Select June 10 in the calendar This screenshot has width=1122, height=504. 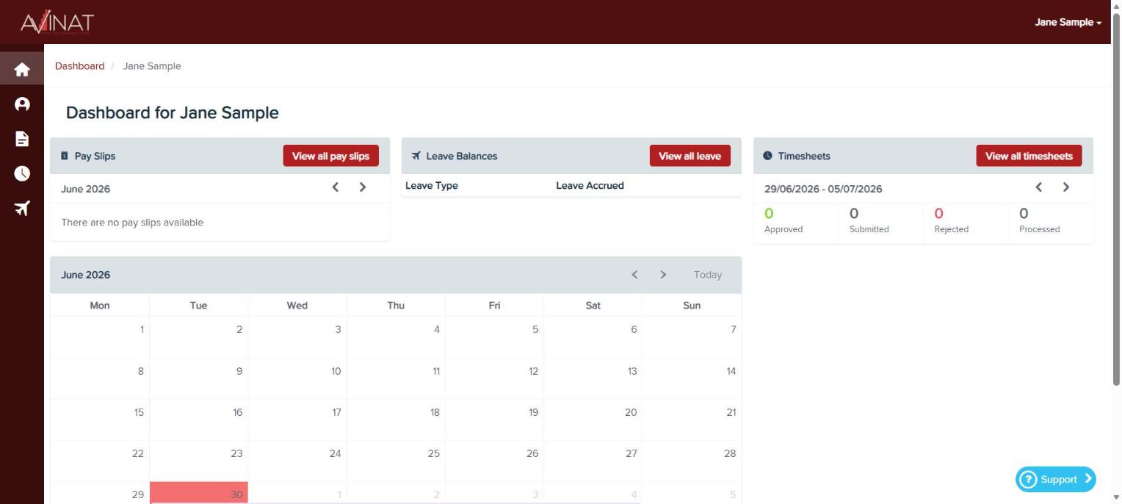pos(297,379)
